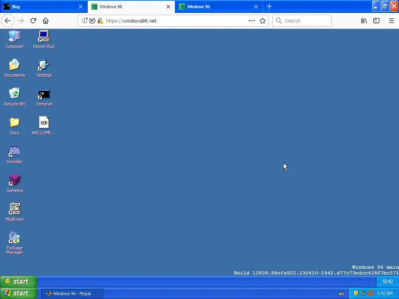The height and width of the screenshot is (299, 399).
Task: Click the network devices tray icon
Action: coord(363,294)
